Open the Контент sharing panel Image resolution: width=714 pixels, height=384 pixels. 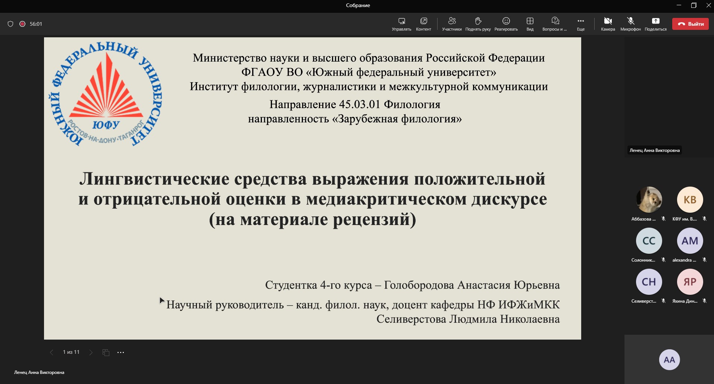click(423, 24)
